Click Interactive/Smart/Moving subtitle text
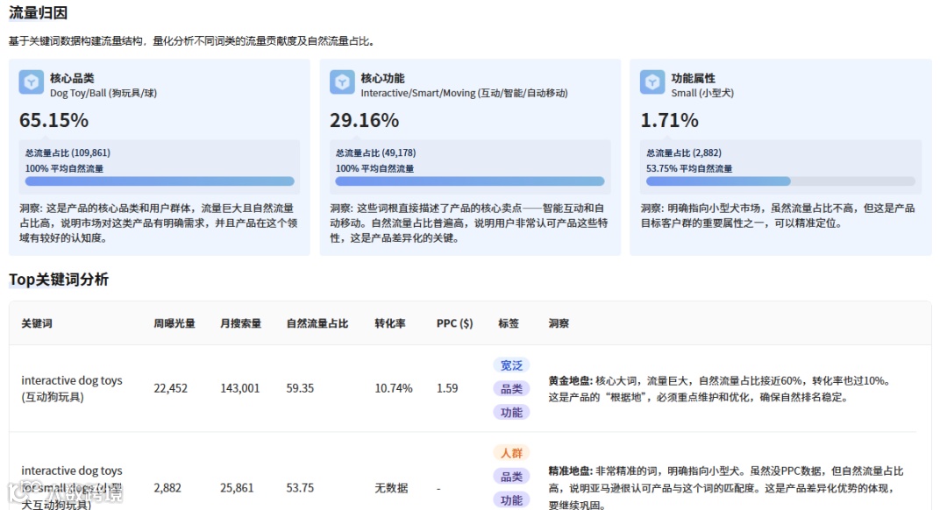The height and width of the screenshot is (510, 947). click(x=465, y=93)
